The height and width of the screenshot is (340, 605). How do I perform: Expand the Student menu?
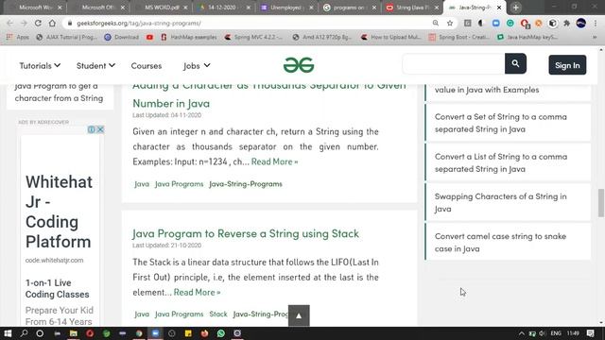coord(95,65)
